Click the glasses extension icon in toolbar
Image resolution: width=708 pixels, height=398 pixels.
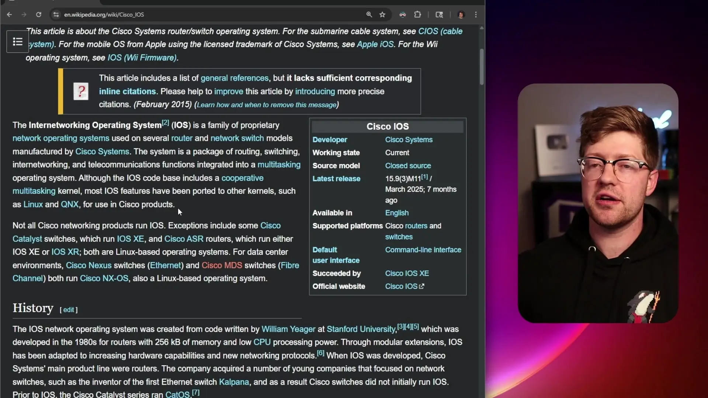pyautogui.click(x=403, y=15)
